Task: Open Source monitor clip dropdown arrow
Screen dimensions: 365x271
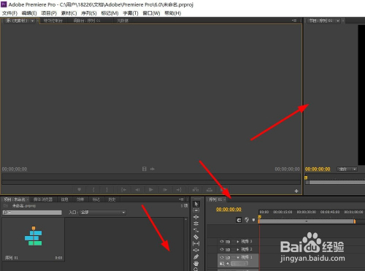Action: (x=32, y=21)
